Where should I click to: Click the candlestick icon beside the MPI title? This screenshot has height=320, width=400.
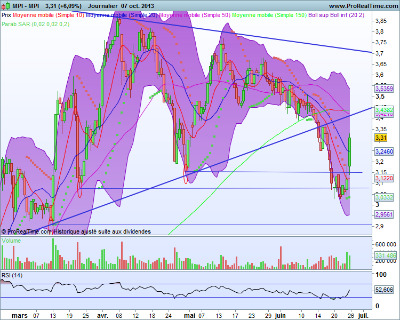(x=6, y=5)
